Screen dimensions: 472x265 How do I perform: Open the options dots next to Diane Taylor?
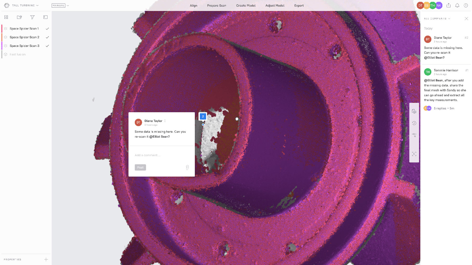[x=165, y=121]
